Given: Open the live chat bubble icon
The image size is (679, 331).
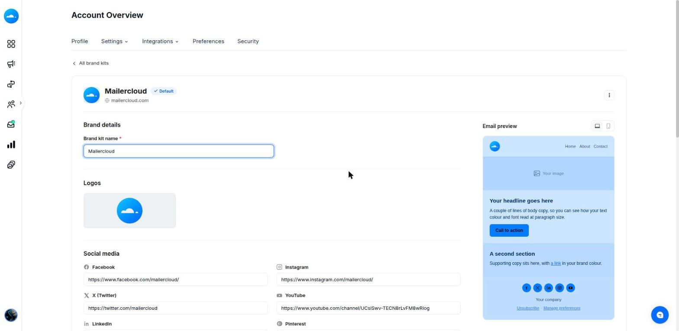Looking at the screenshot, I should click(660, 315).
